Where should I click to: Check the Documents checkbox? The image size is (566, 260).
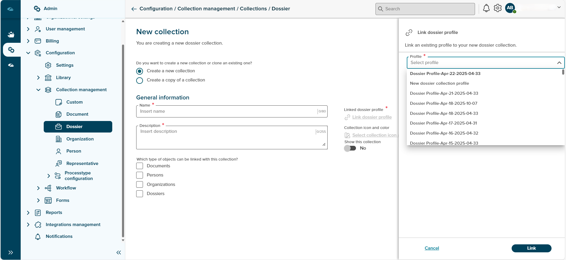click(140, 166)
